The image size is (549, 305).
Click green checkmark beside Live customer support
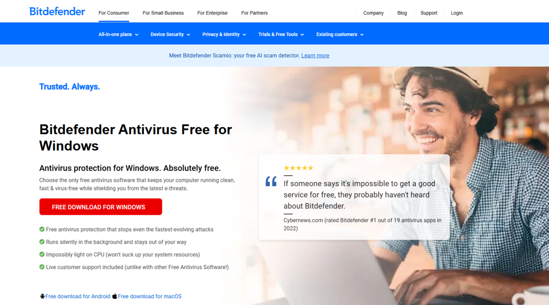click(x=42, y=267)
